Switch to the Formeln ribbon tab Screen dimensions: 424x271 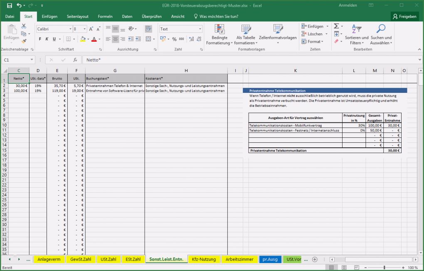pos(105,16)
